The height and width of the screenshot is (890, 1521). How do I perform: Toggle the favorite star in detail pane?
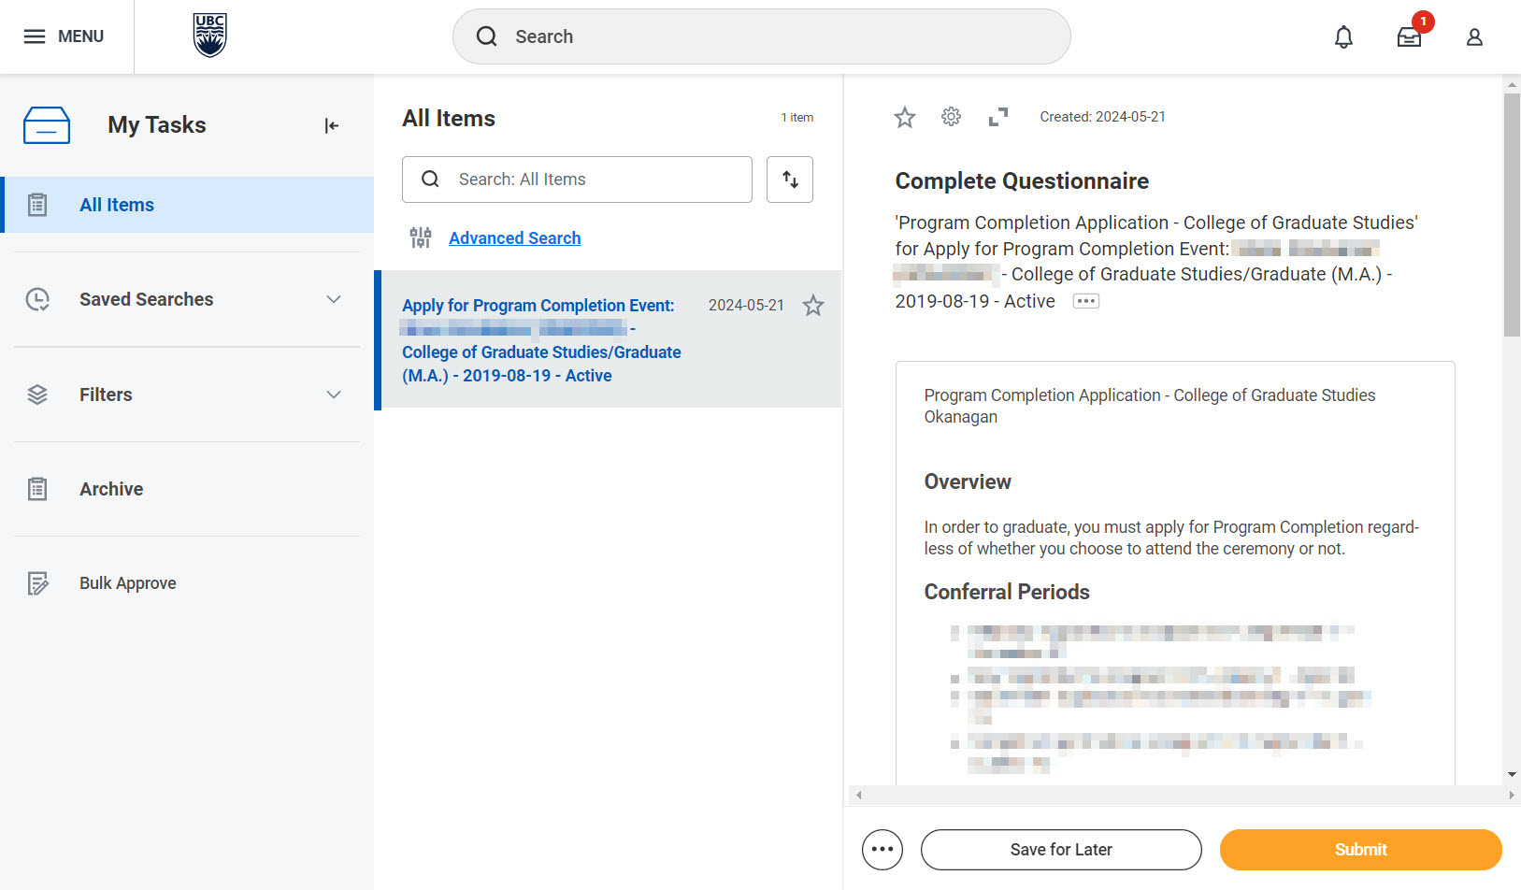904,117
